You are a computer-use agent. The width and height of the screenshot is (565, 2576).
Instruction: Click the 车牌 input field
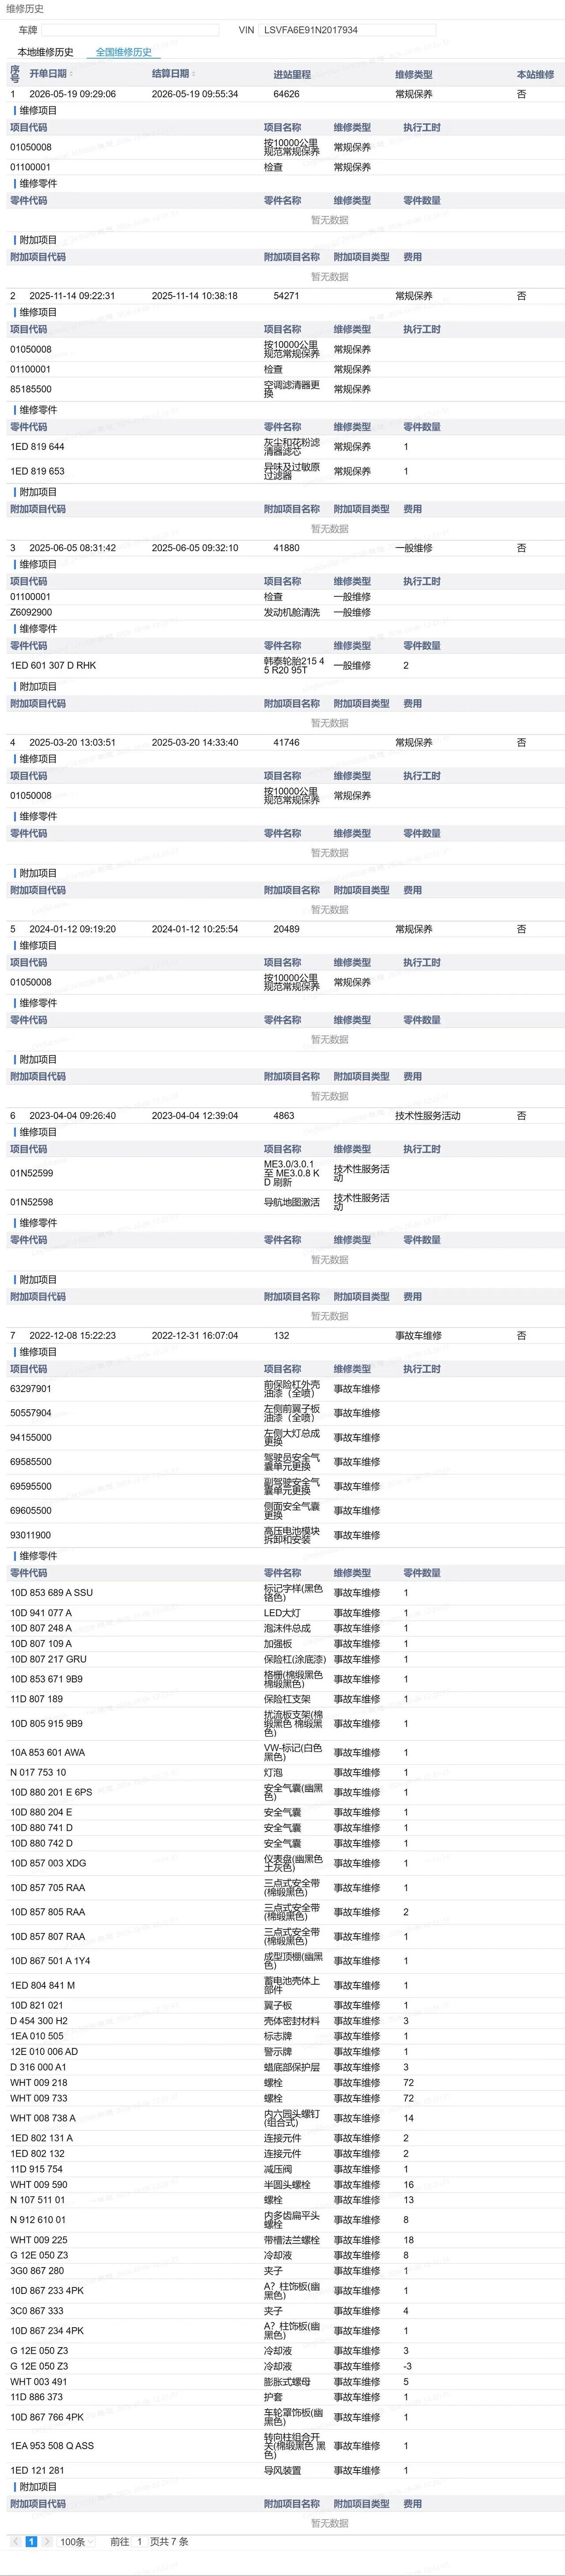130,30
